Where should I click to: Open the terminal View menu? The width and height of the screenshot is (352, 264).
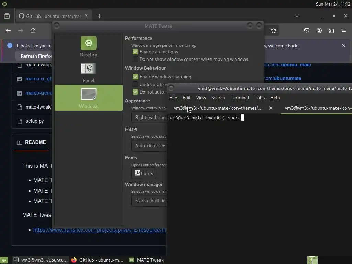point(201,98)
